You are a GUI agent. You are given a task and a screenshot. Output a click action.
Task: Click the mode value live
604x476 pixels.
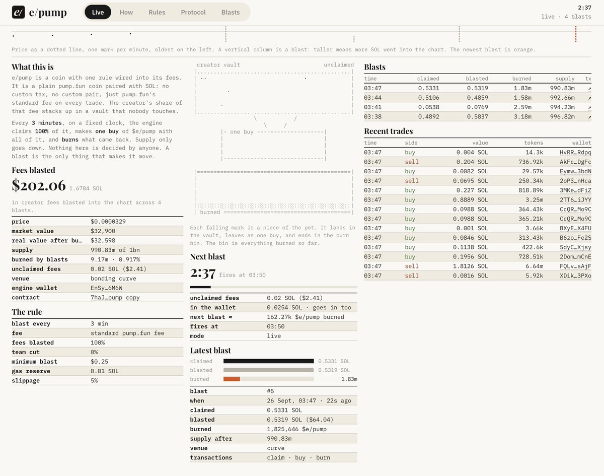[274, 336]
